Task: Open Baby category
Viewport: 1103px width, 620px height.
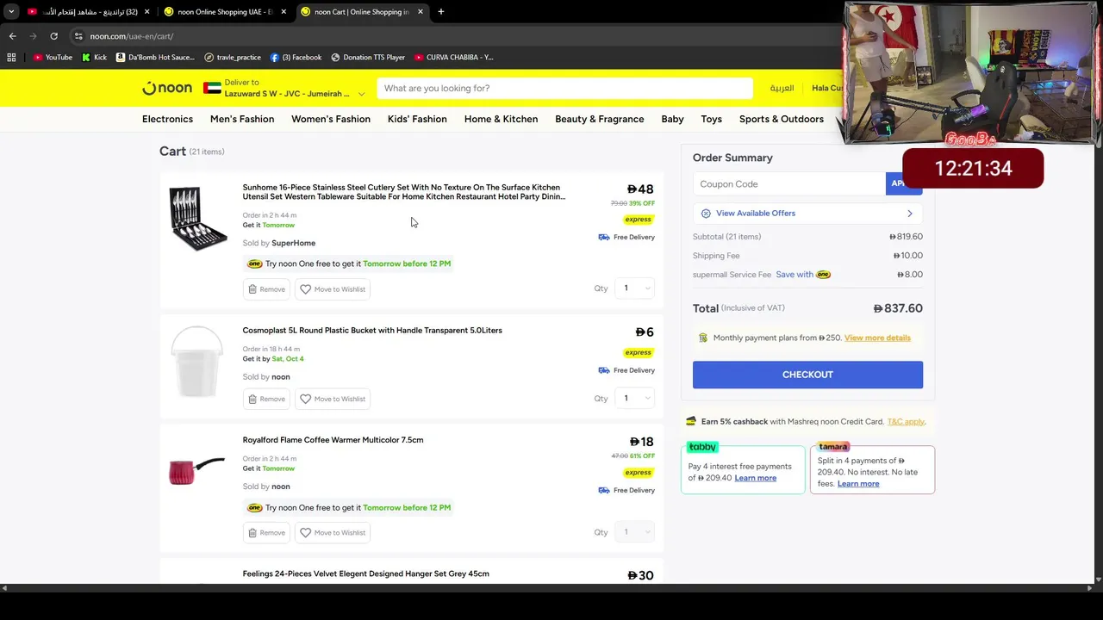Action: point(672,119)
